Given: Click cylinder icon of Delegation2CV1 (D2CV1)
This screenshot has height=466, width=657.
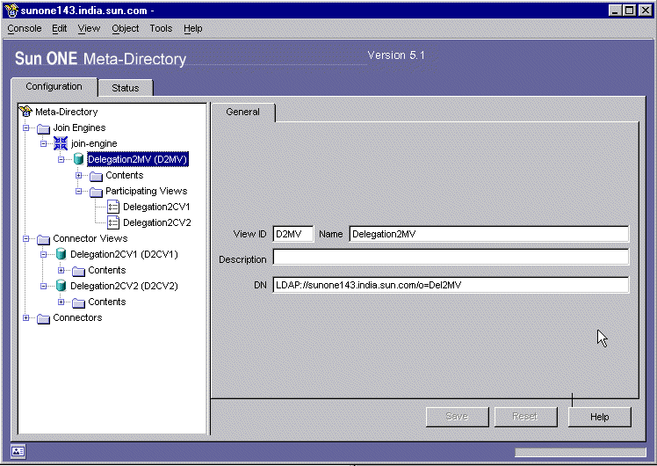Looking at the screenshot, I should coord(61,254).
